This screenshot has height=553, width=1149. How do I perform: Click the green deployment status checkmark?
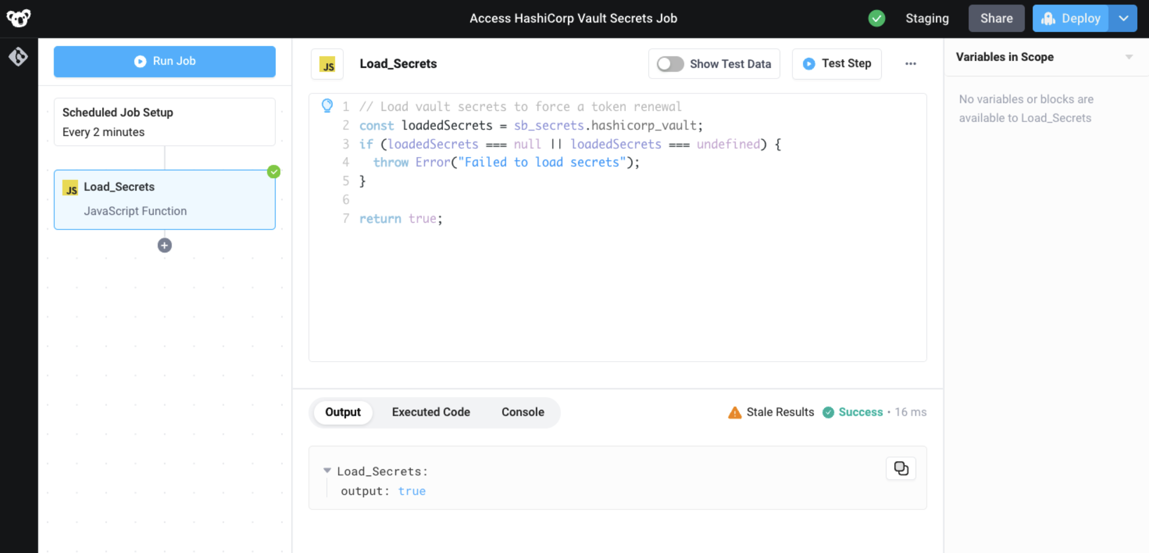(x=877, y=18)
